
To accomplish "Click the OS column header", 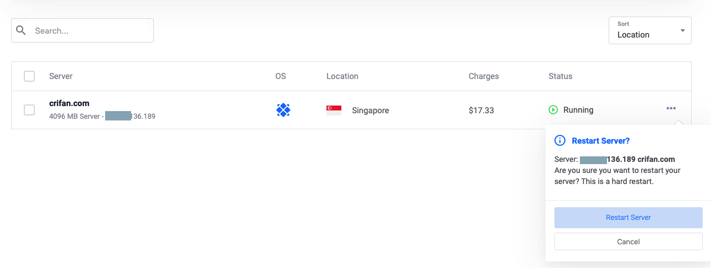I will click(x=281, y=76).
